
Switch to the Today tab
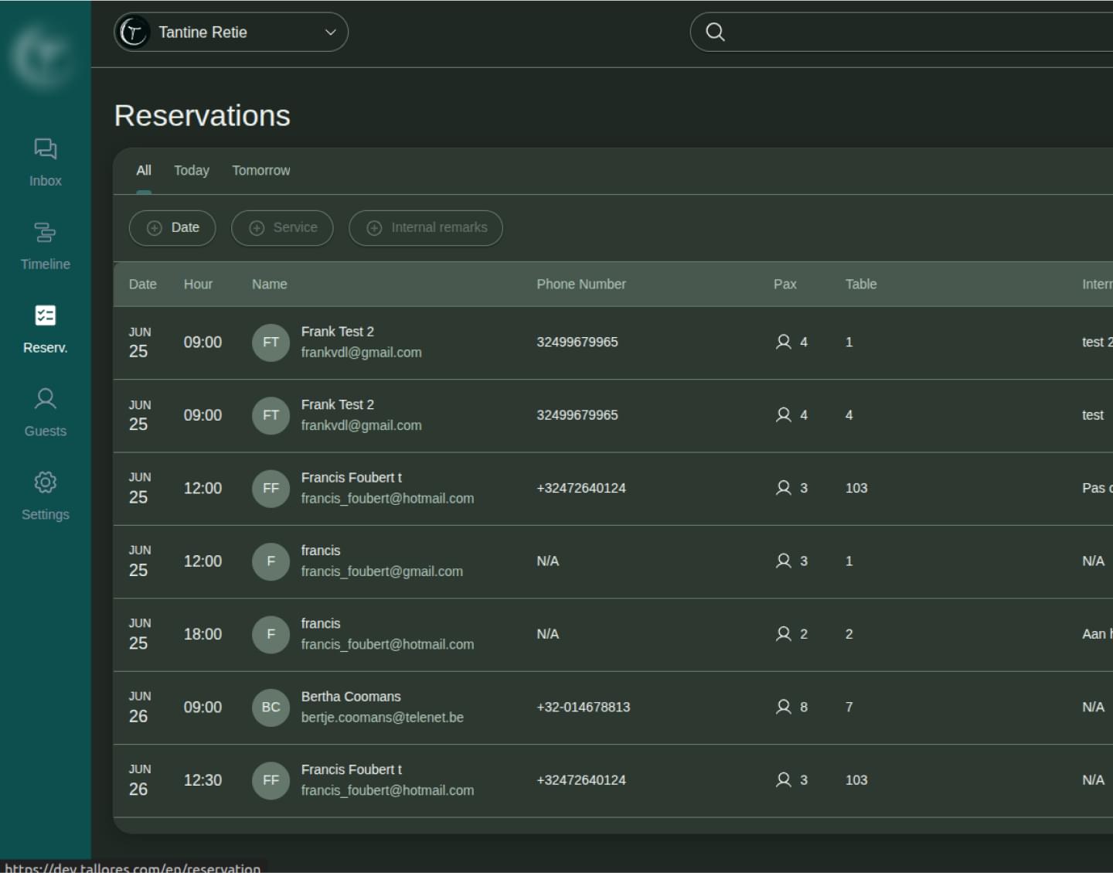[x=191, y=170]
